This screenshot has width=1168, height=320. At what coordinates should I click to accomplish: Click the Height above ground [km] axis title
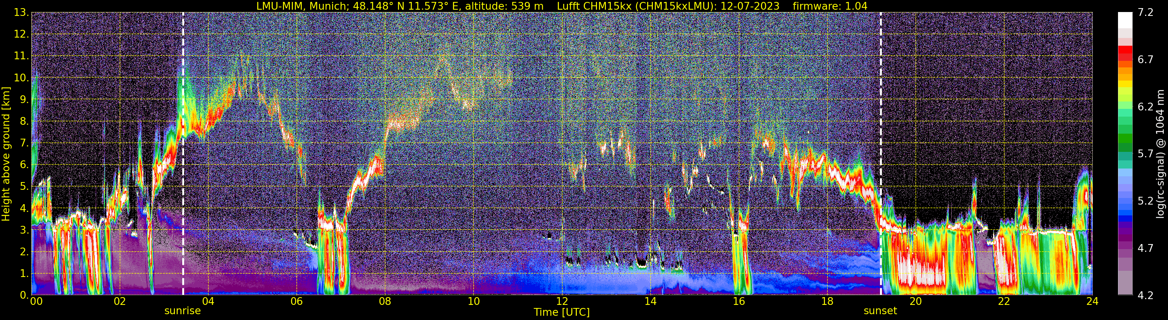pyautogui.click(x=6, y=154)
